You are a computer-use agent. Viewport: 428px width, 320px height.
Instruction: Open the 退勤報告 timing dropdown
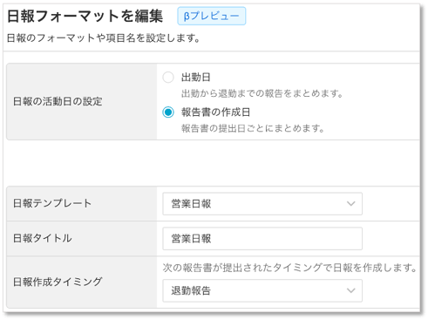(x=262, y=290)
